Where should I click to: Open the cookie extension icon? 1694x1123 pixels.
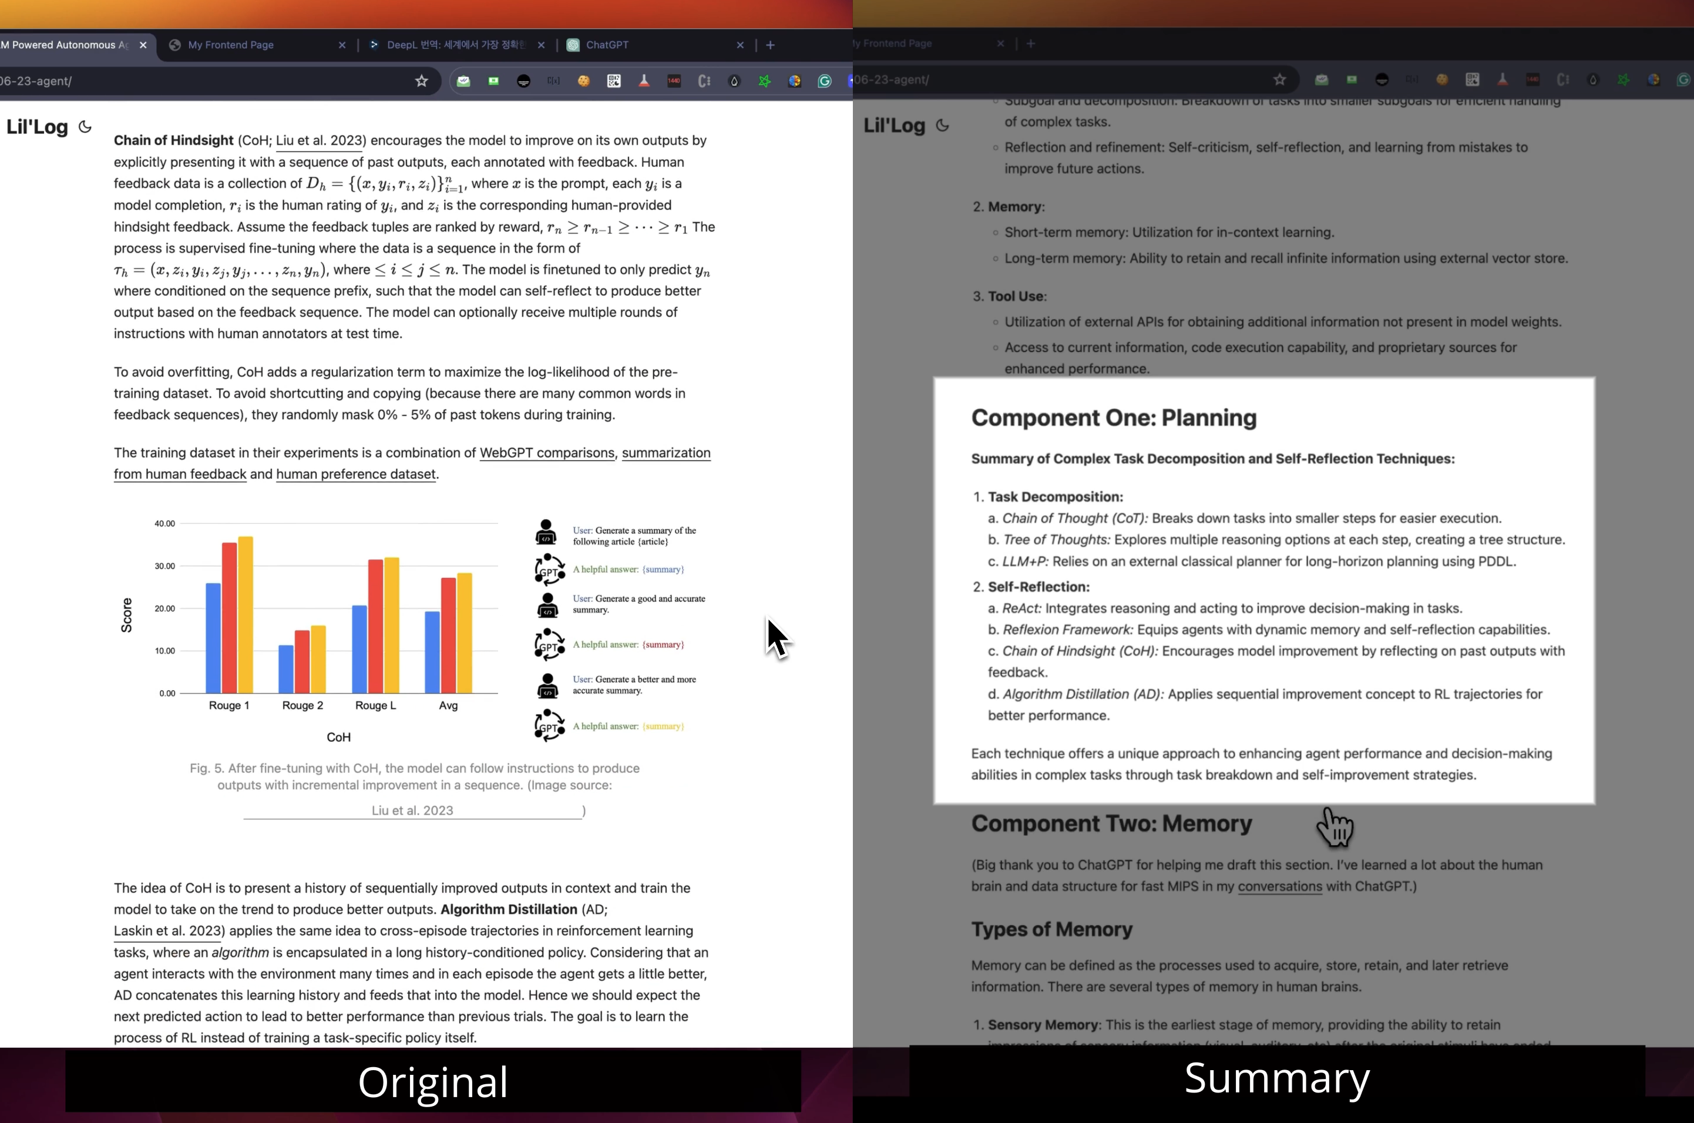(584, 81)
